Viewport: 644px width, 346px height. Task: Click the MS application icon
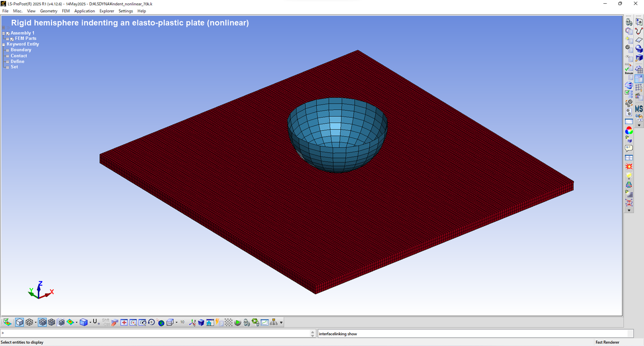(x=639, y=109)
